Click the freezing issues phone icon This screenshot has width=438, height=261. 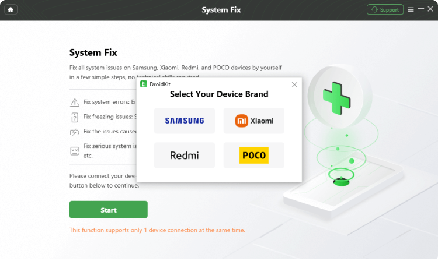(x=75, y=117)
